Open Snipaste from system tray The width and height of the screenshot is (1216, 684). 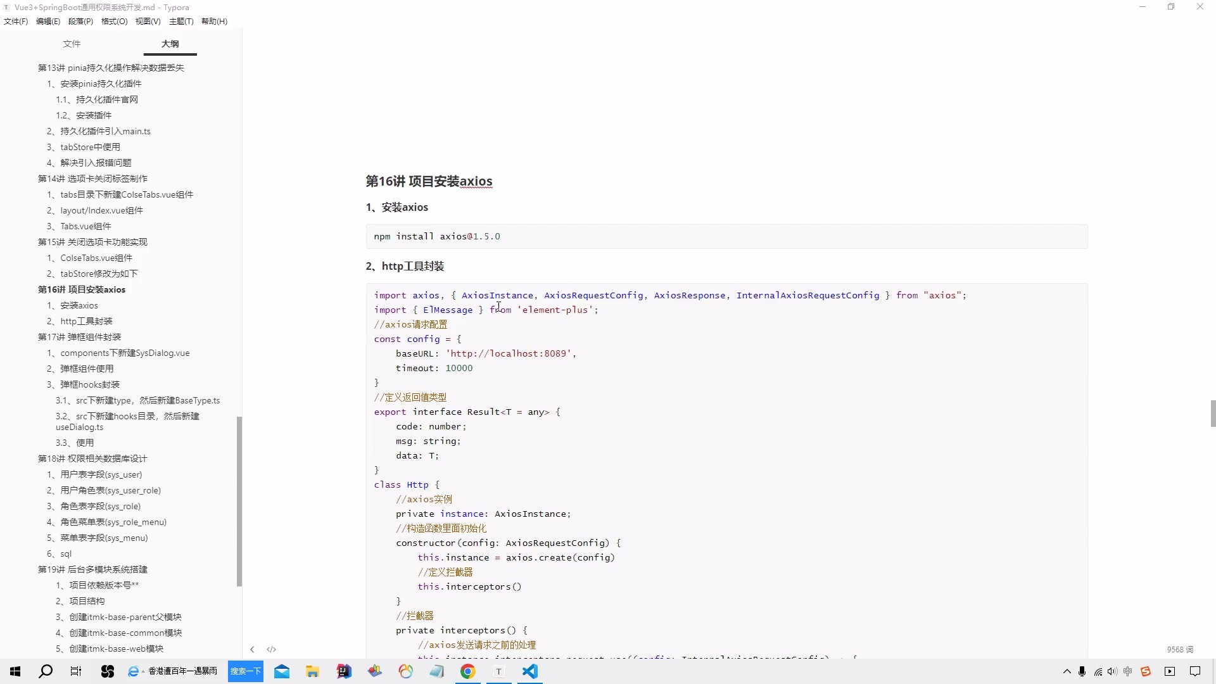[1146, 671]
